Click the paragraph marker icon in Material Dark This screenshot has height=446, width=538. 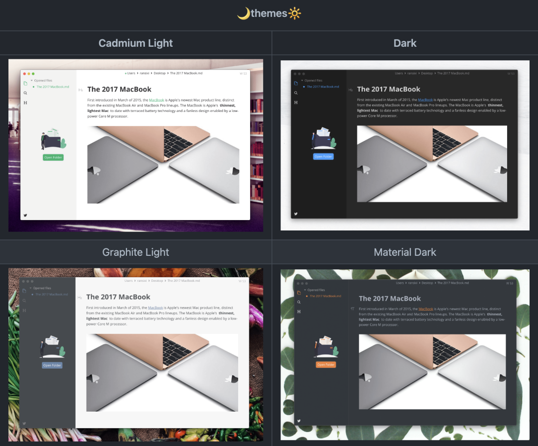[x=352, y=309]
